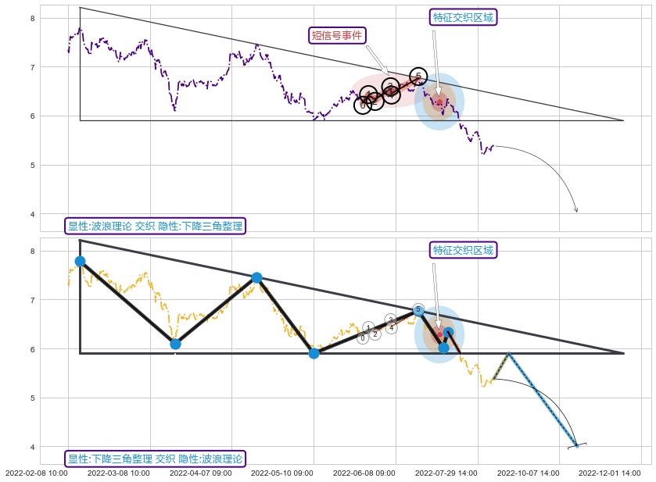
Task: Click the small circle marker 3 in the bottom chart
Action: (x=391, y=320)
